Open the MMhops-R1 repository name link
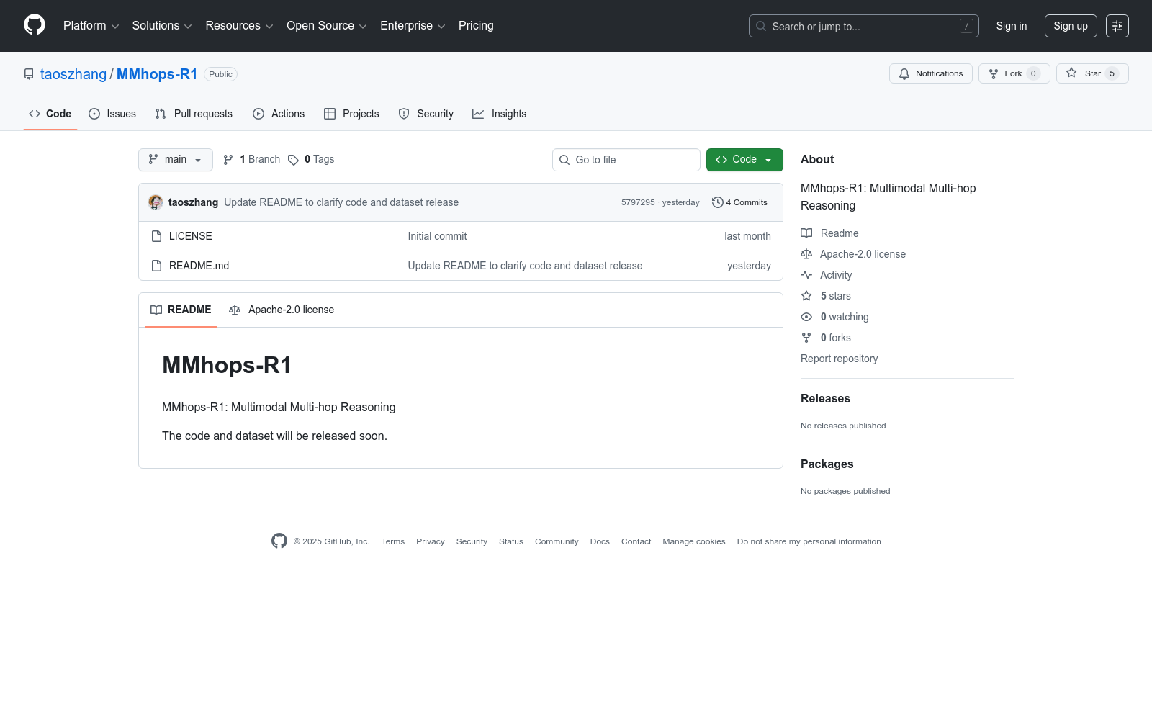1152x720 pixels. click(157, 74)
